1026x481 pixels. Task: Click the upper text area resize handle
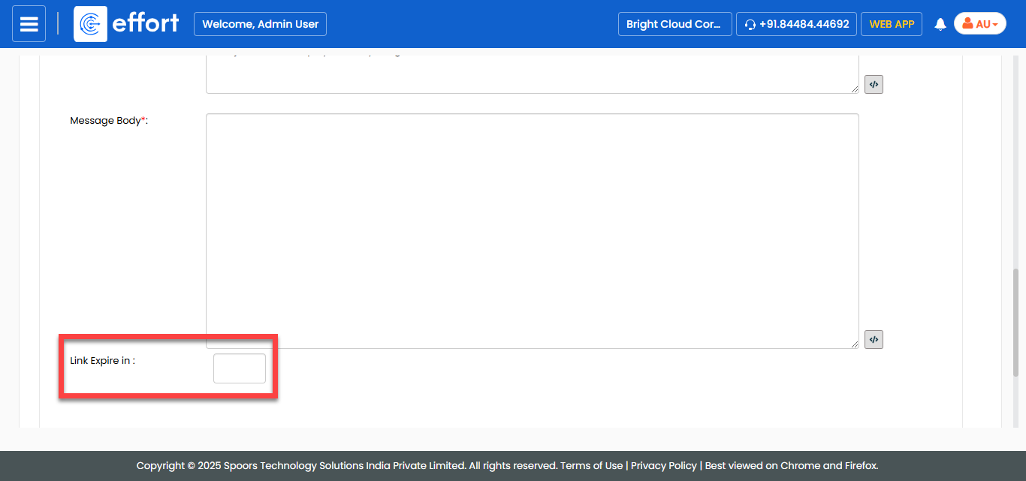(855, 89)
